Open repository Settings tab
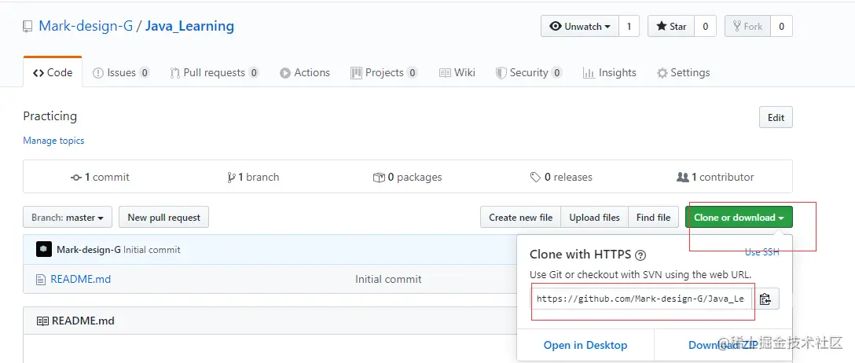This screenshot has width=855, height=363. tap(684, 73)
